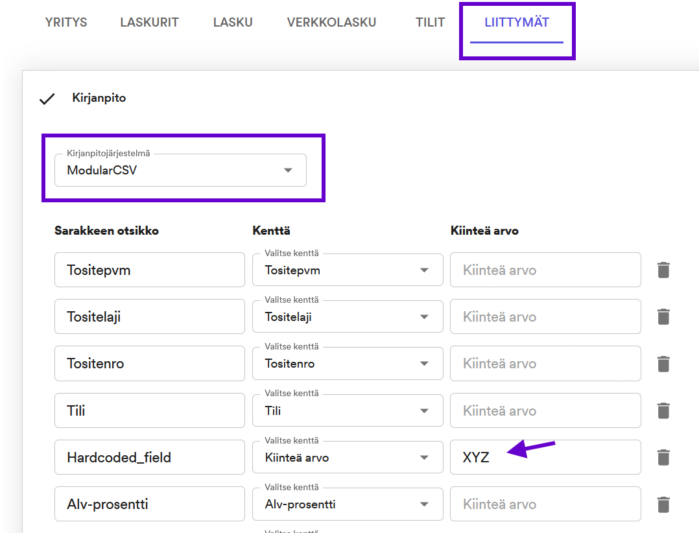Open the Tositenro field selector dropdown
Screen dimensions: 699x533
pyautogui.click(x=348, y=364)
